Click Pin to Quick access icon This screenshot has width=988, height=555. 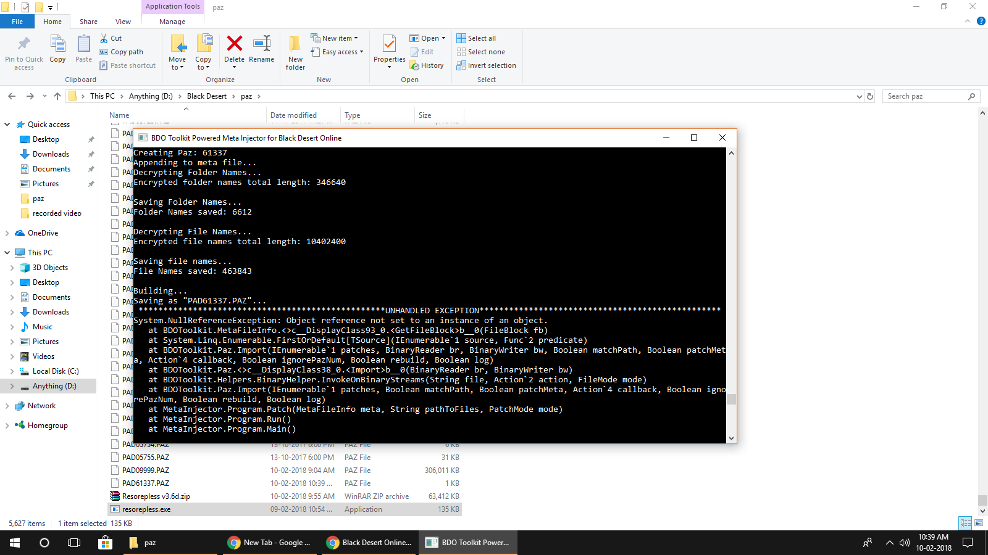[23, 44]
